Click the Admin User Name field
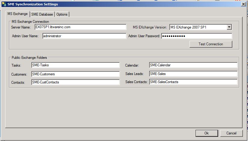The height and width of the screenshot is (141, 248). click(x=84, y=36)
